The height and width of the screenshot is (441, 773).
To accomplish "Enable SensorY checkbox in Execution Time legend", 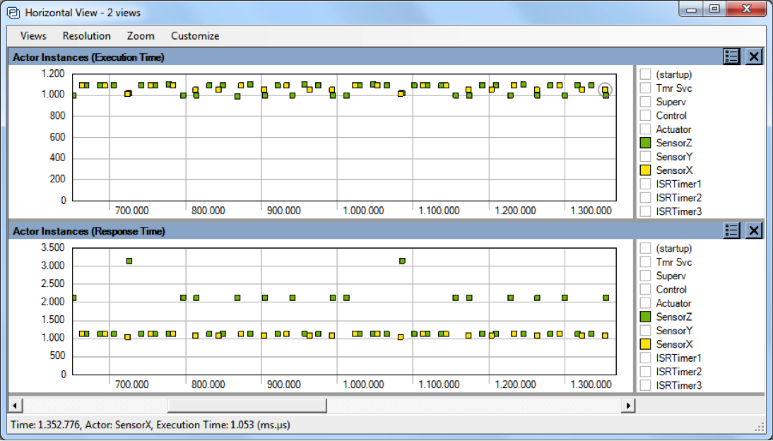I will (x=645, y=156).
